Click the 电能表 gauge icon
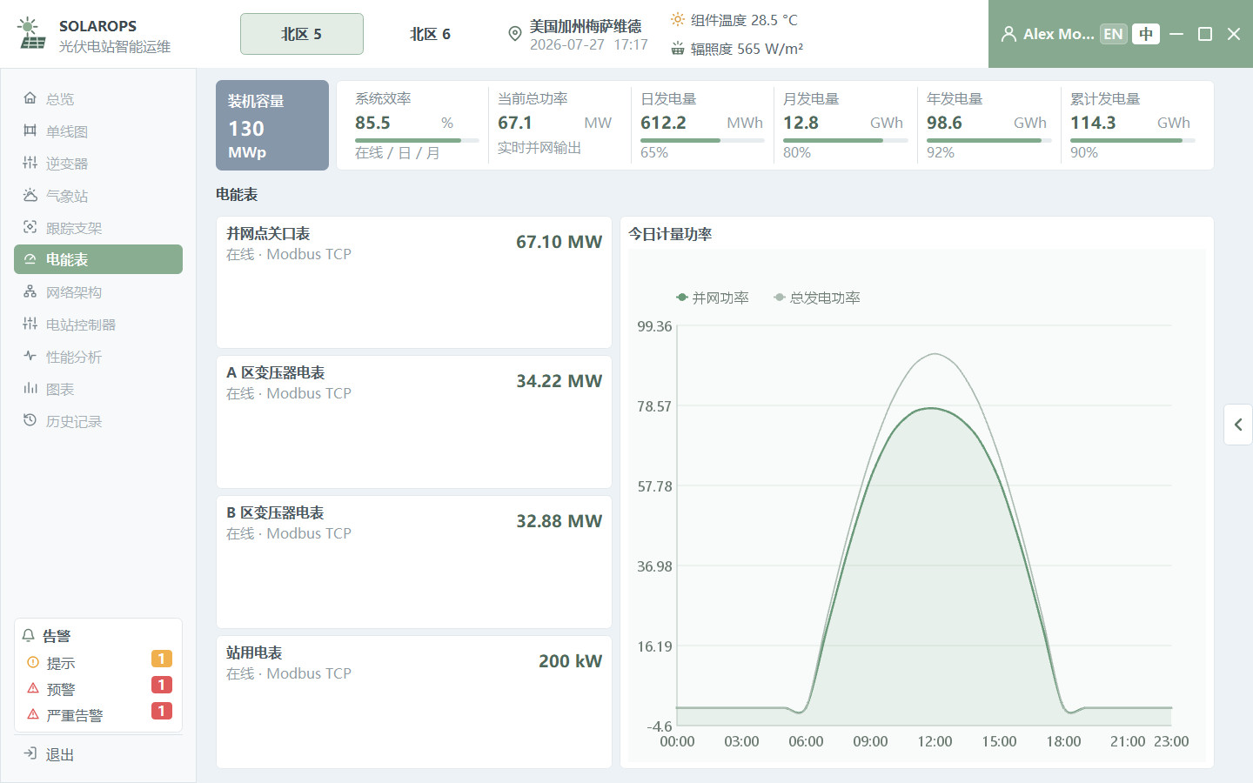 tap(30, 259)
